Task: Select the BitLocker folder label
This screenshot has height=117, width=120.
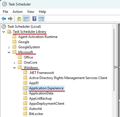Action: pyautogui.click(x=36, y=114)
